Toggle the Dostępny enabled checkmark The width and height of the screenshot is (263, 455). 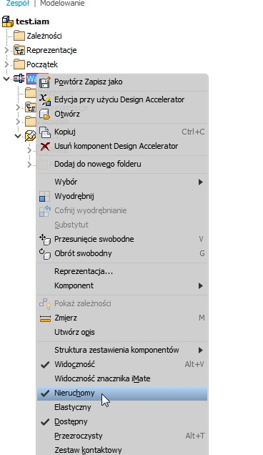pyautogui.click(x=45, y=422)
